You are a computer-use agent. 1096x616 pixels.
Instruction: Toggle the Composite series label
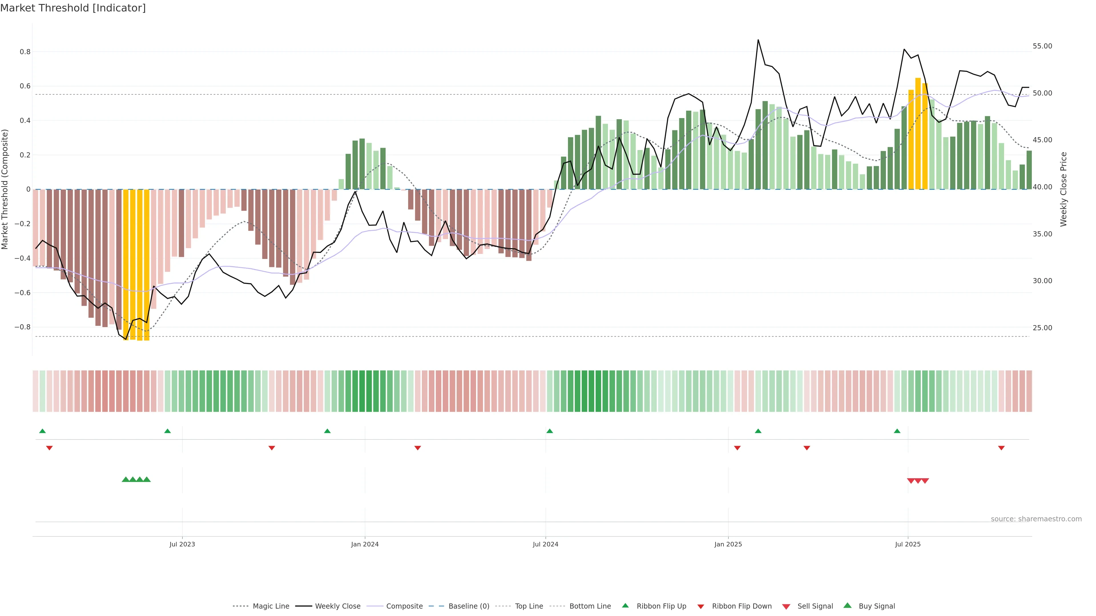tap(404, 606)
